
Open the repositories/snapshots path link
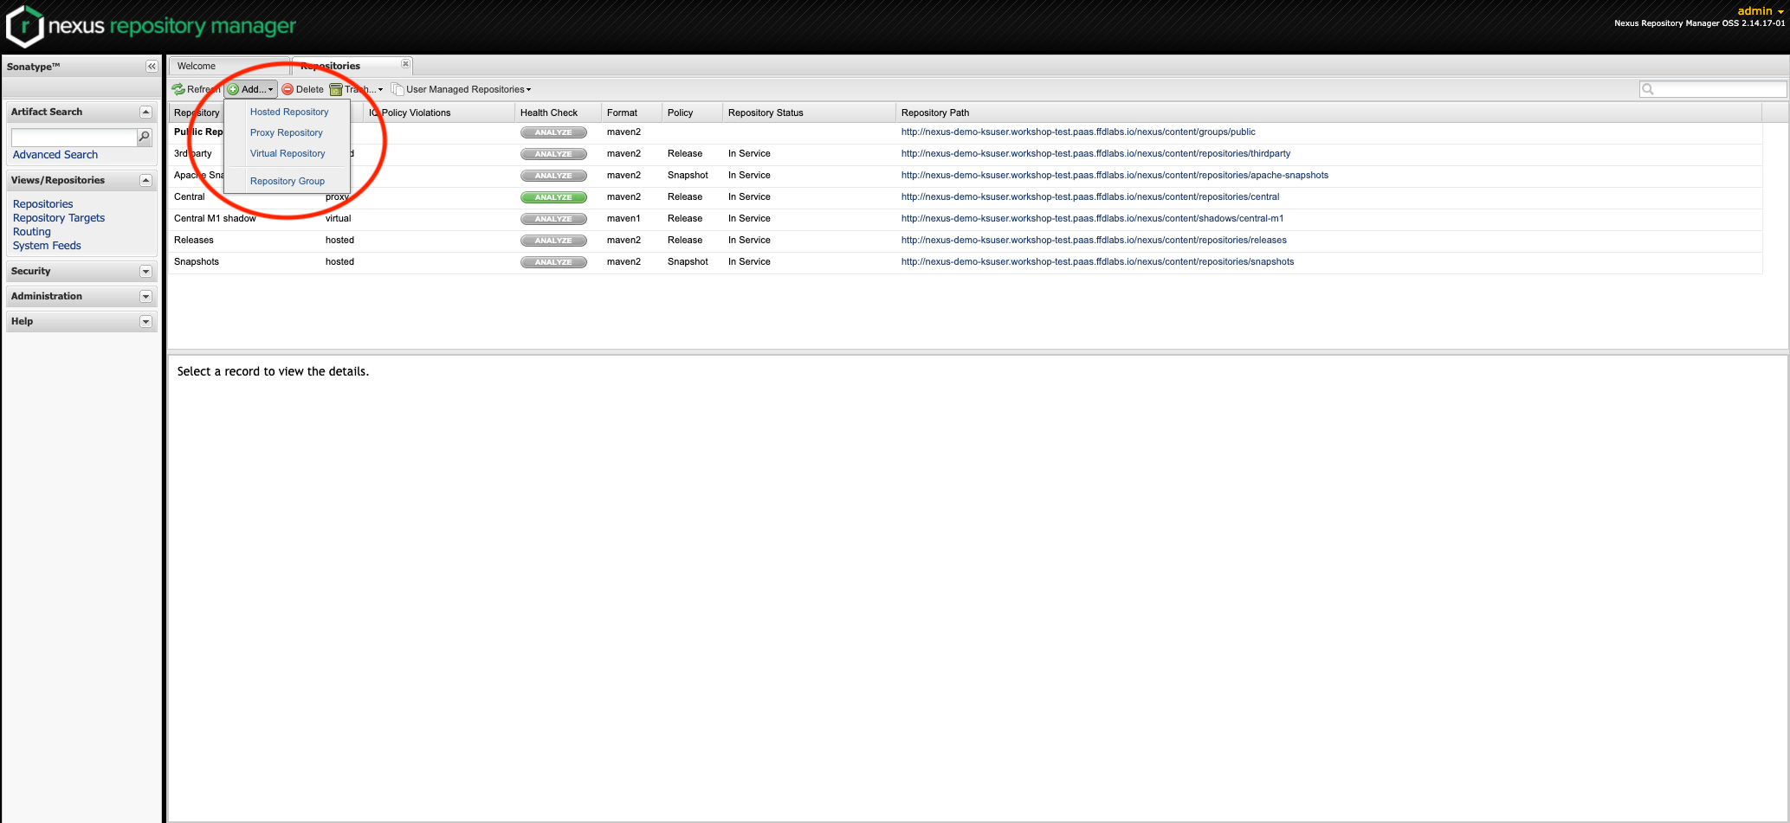click(x=1097, y=261)
